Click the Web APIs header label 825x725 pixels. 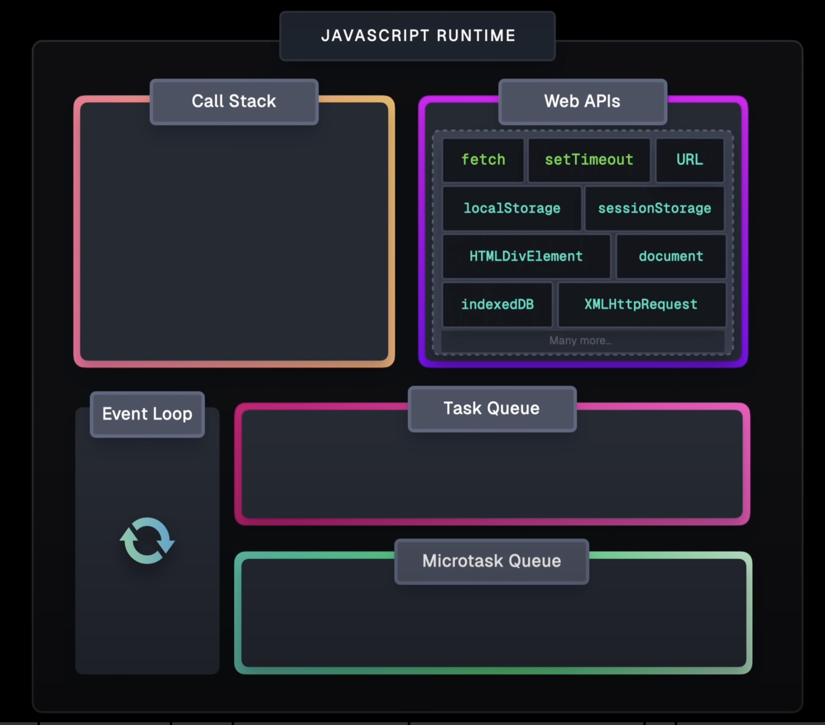click(x=582, y=101)
